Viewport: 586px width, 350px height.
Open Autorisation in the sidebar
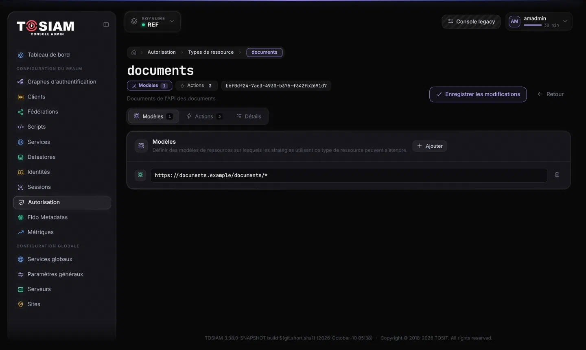[62, 202]
